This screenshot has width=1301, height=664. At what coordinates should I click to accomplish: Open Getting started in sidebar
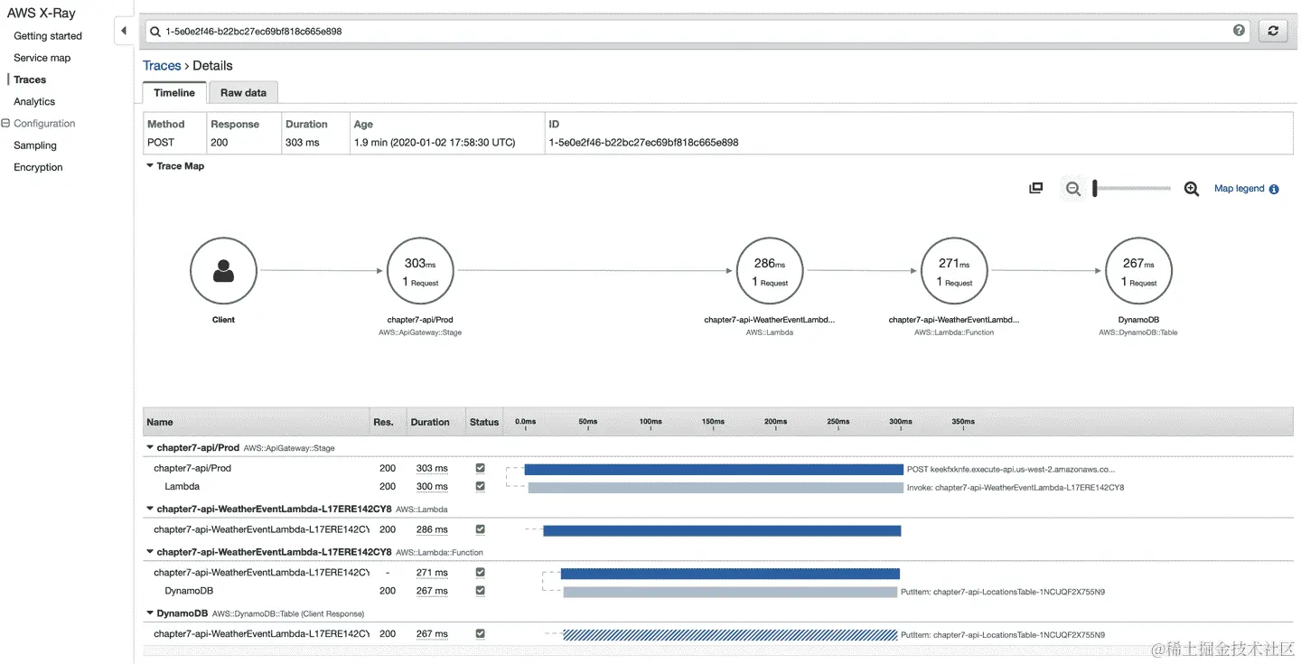[x=48, y=36]
